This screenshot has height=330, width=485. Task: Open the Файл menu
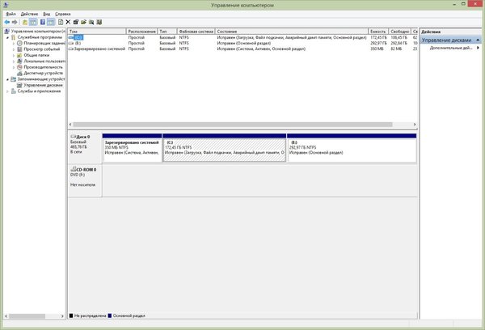pyautogui.click(x=11, y=14)
